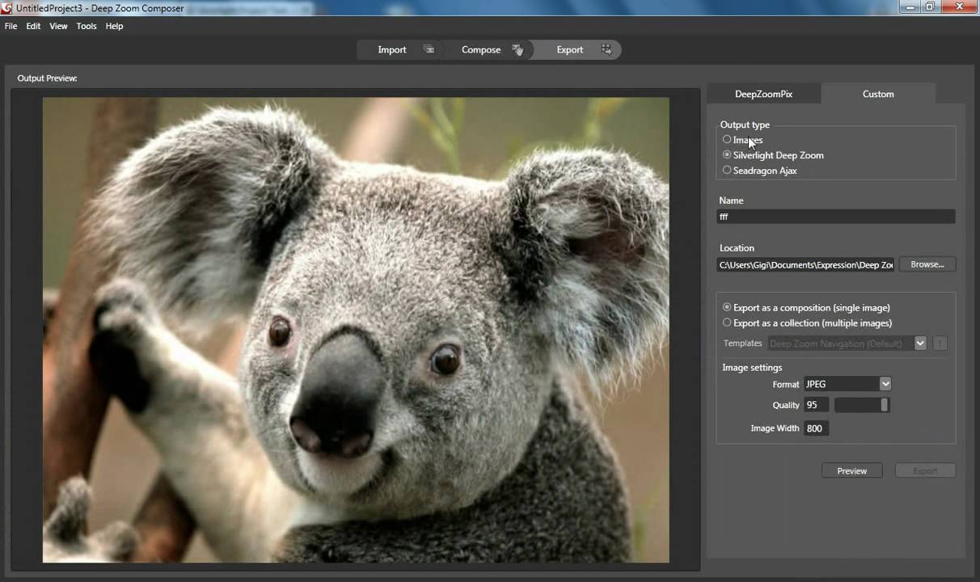Click the Preview button
The height and width of the screenshot is (582, 980).
click(x=851, y=470)
